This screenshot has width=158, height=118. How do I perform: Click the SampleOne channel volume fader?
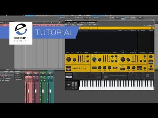pos(36,91)
